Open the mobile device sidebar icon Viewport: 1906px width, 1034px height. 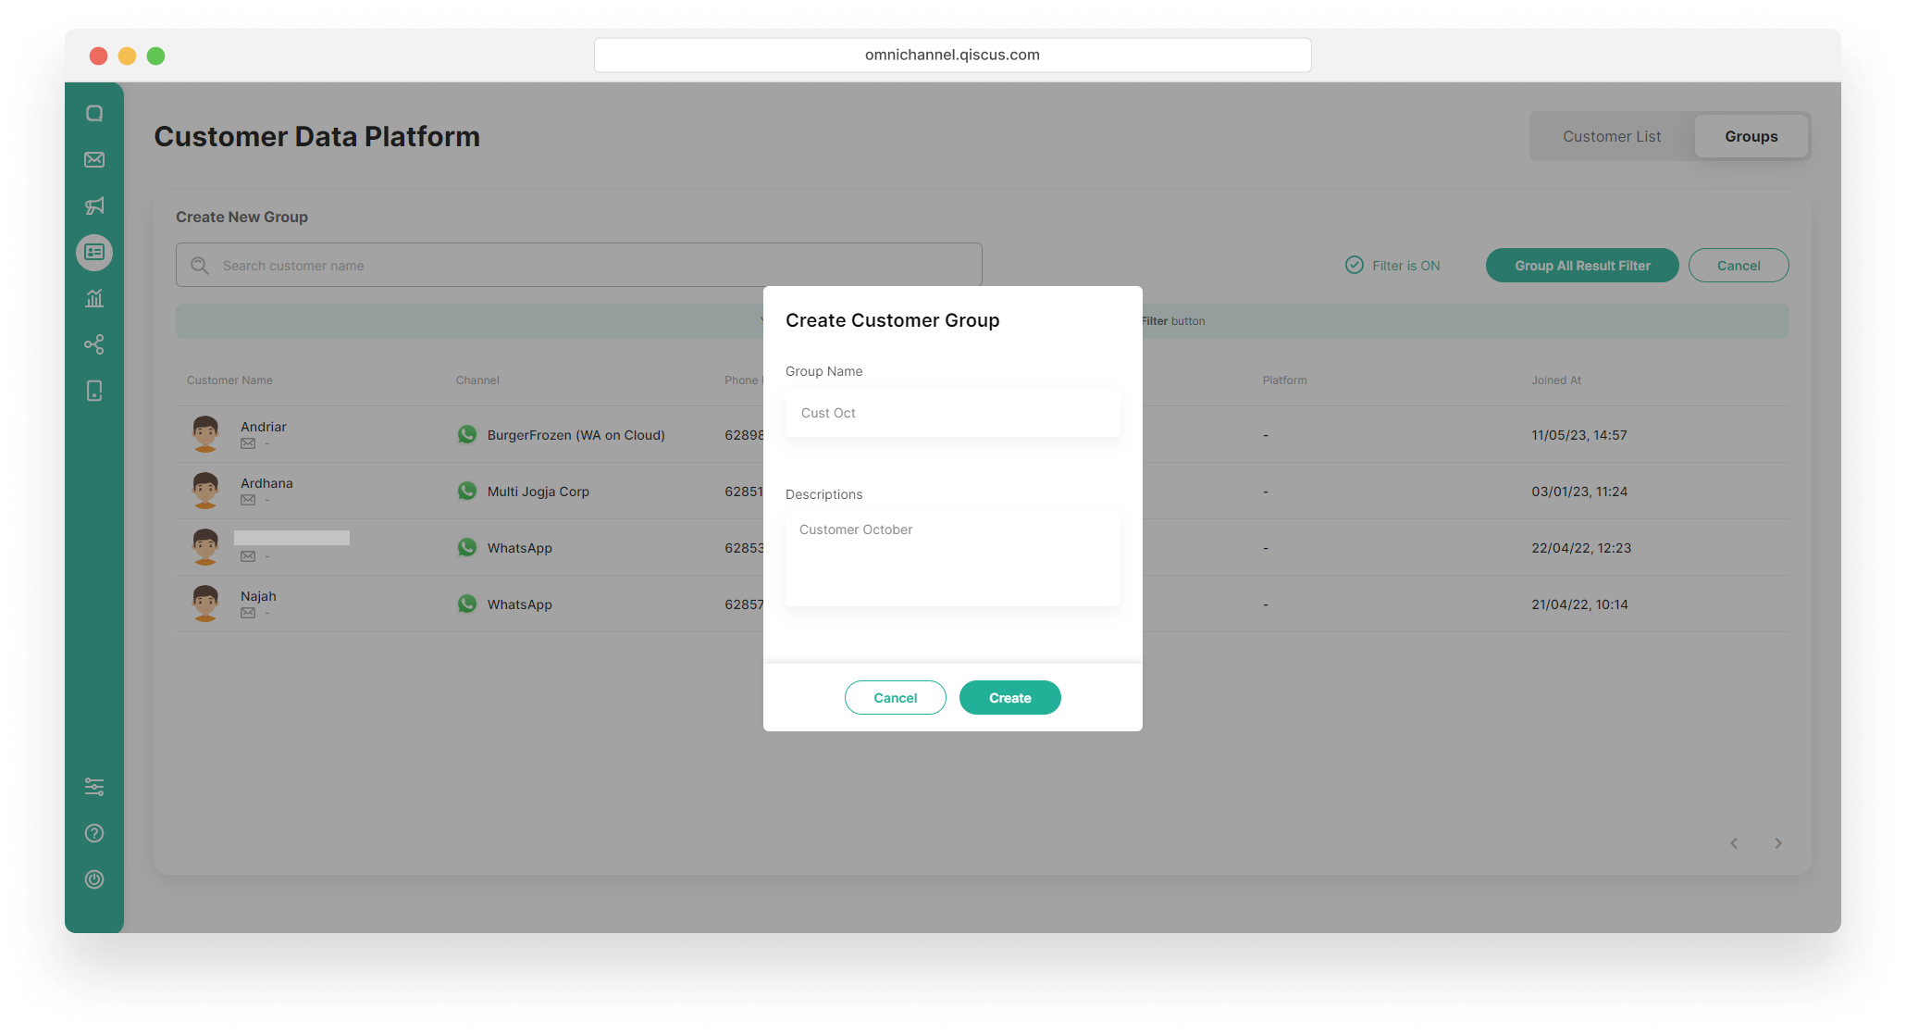pyautogui.click(x=94, y=391)
